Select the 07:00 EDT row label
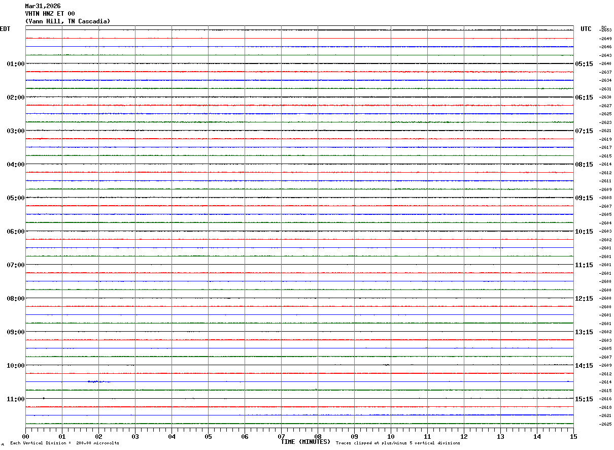This screenshot has height=450, width=614. click(16, 265)
